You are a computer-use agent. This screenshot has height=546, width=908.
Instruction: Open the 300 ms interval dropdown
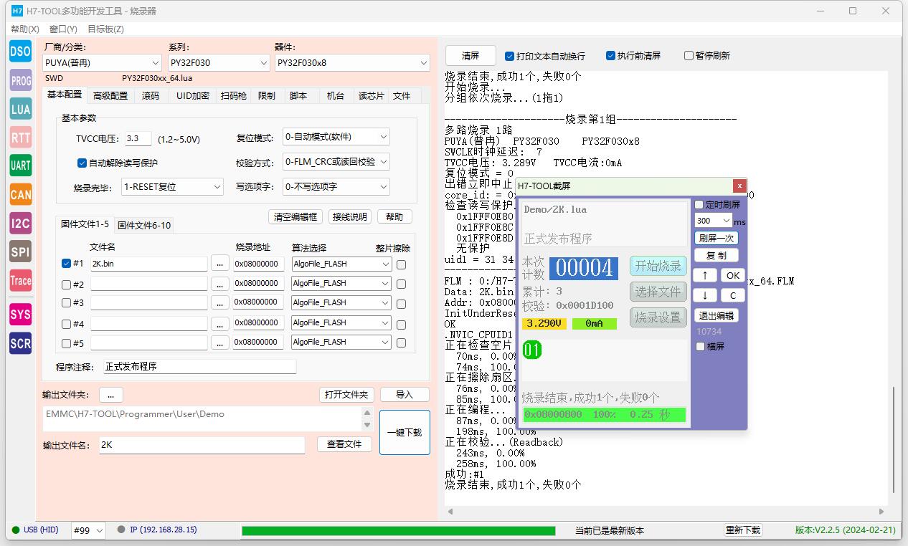point(713,221)
